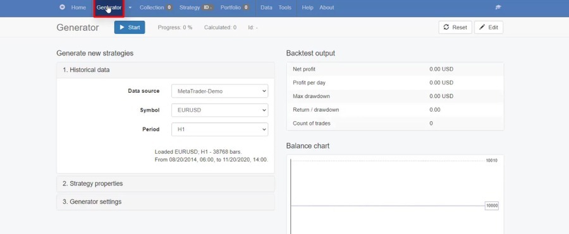This screenshot has height=234, width=569.
Task: Collapse the Historical data section
Action: click(x=166, y=70)
